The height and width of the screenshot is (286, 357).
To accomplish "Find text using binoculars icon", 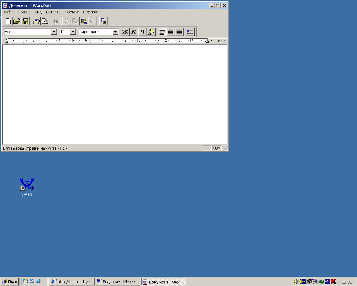I will (56, 21).
